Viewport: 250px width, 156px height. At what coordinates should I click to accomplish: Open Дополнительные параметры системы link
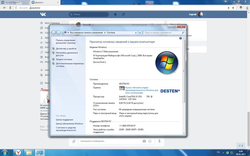pos(70,65)
